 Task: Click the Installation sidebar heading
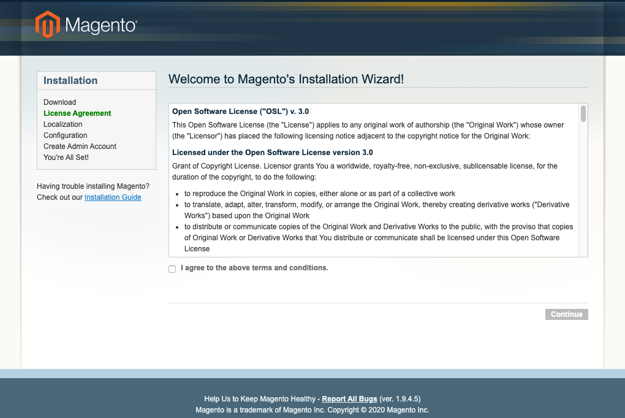[70, 80]
